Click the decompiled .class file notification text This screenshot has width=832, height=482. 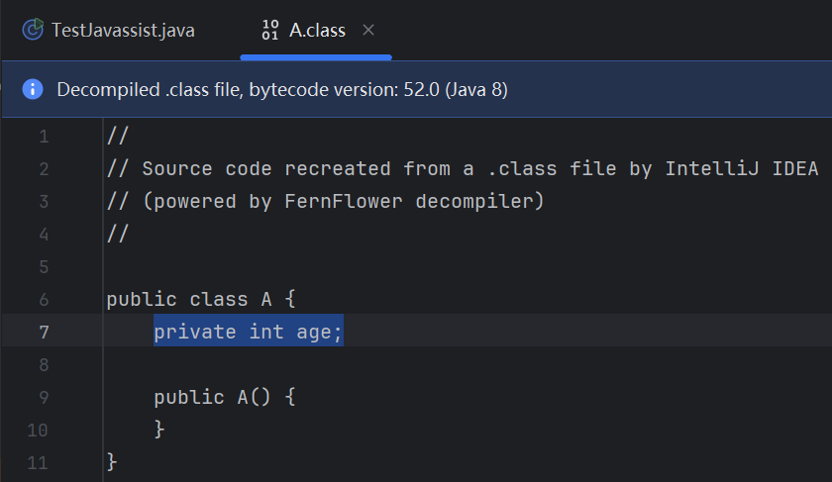(x=282, y=90)
